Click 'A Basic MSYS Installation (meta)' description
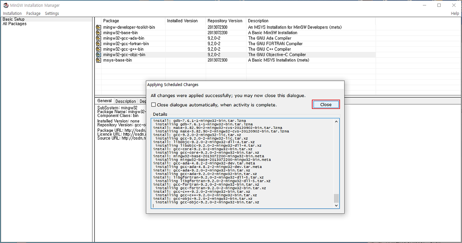The height and width of the screenshot is (243, 462). coord(279,60)
